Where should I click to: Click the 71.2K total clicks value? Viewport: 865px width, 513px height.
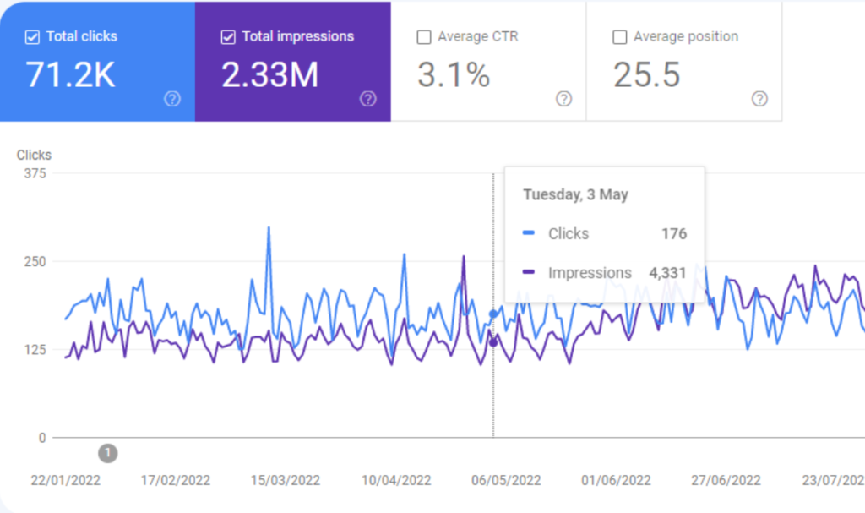point(70,75)
